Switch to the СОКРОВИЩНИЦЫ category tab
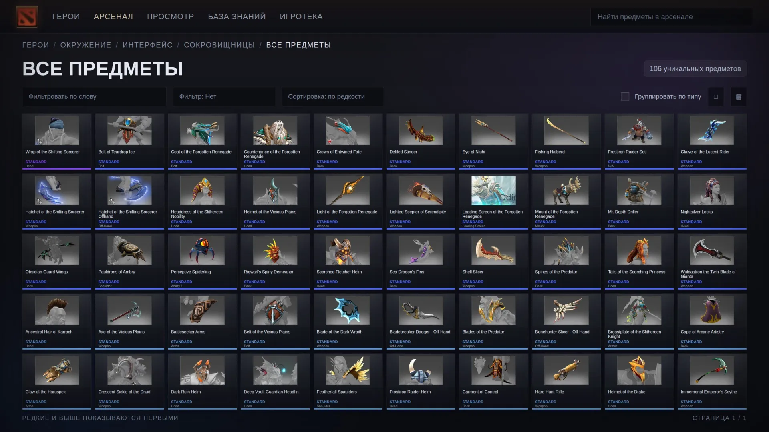Screen dimensions: 769x432 pyautogui.click(x=219, y=45)
